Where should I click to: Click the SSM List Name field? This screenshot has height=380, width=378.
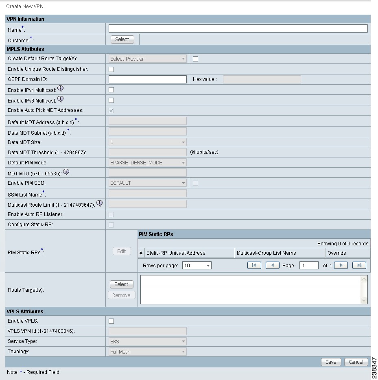pyautogui.click(x=148, y=193)
